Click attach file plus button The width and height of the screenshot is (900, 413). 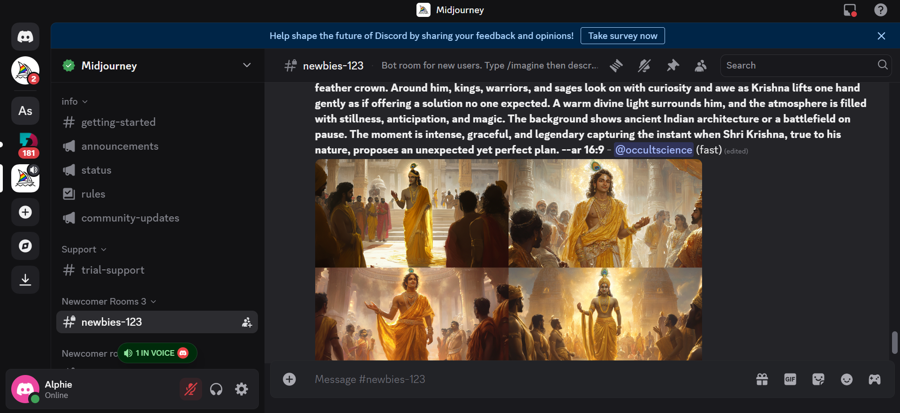pyautogui.click(x=289, y=379)
